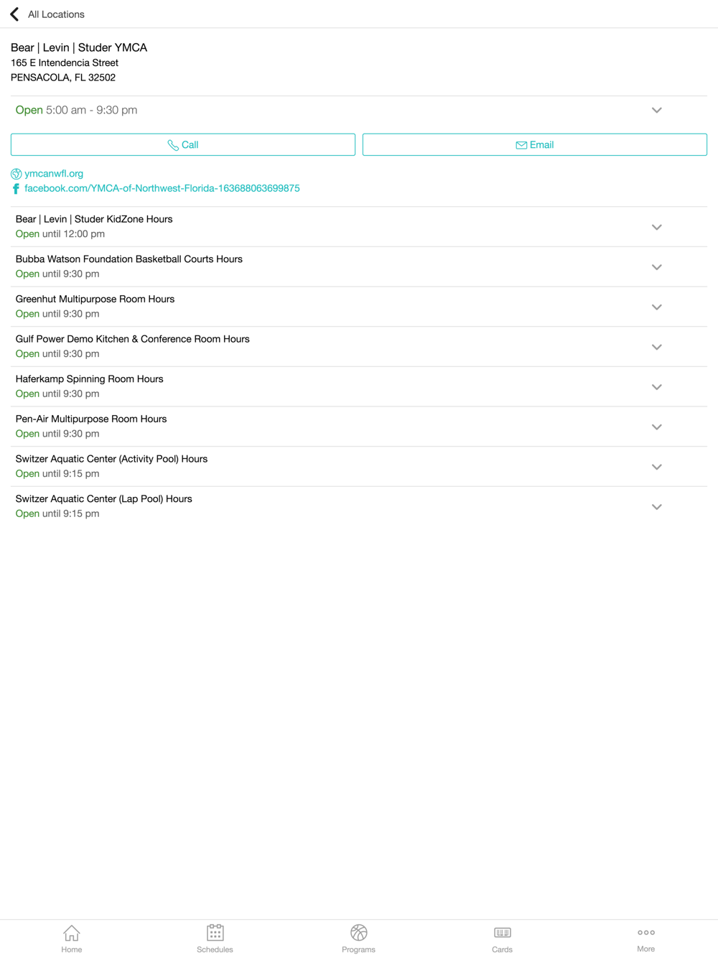The image size is (718, 958).
Task: Tap the Facebook logo icon
Action: pos(16,189)
